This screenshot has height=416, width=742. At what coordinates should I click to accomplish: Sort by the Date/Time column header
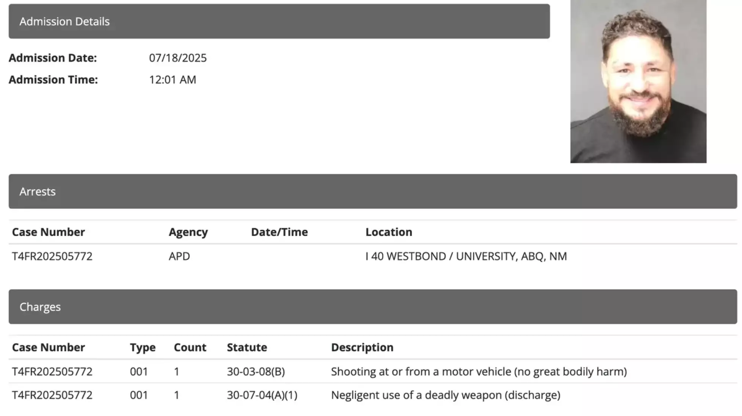(279, 232)
